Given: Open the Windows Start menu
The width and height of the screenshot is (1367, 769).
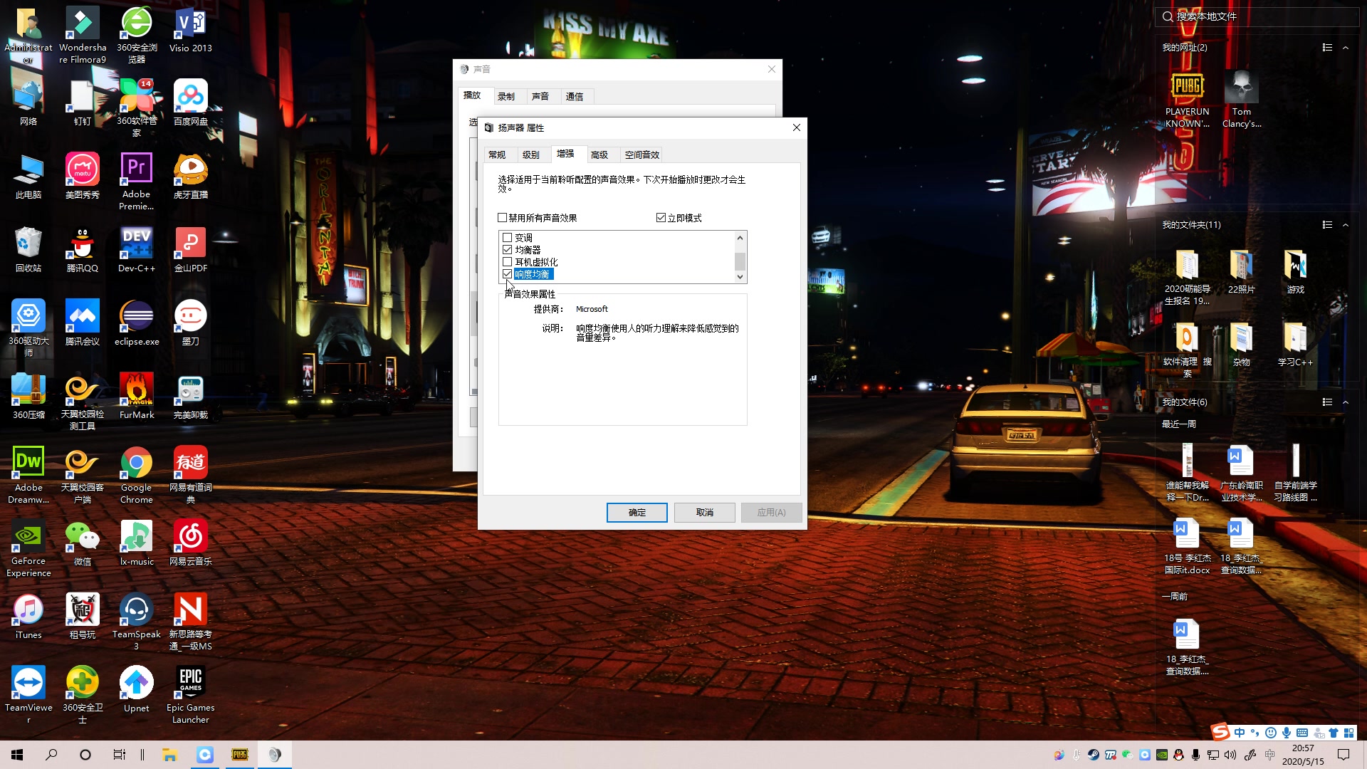Looking at the screenshot, I should point(17,755).
